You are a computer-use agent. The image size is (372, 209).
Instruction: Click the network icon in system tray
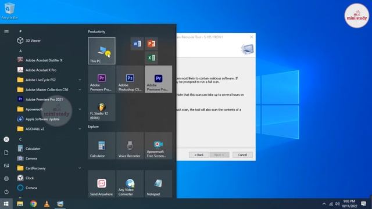(331, 204)
